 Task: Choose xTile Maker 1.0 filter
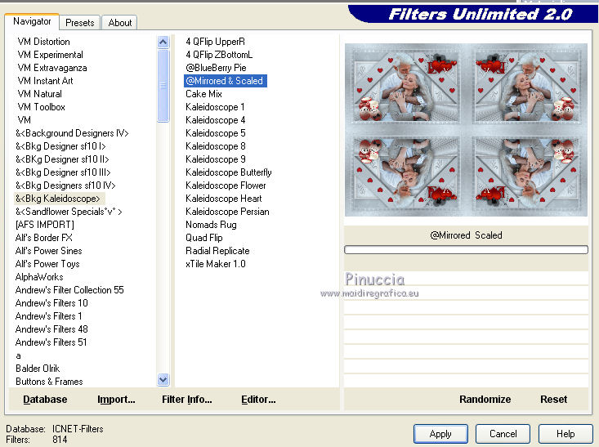[216, 264]
